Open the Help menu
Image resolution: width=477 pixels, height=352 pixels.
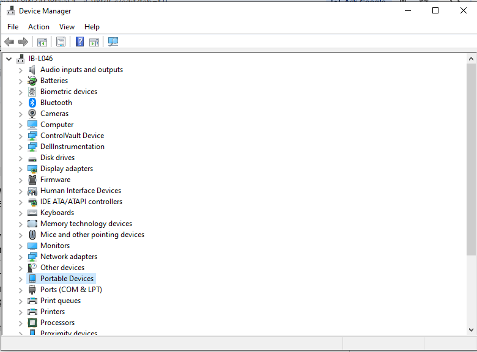(x=92, y=27)
